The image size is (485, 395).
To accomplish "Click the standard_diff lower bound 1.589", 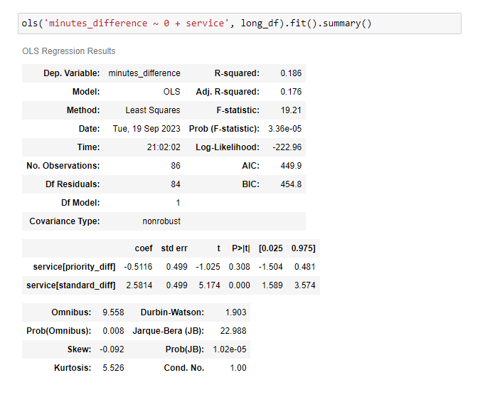I will click(272, 285).
